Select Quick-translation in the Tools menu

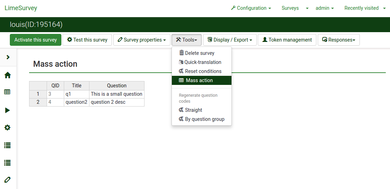pos(202,62)
